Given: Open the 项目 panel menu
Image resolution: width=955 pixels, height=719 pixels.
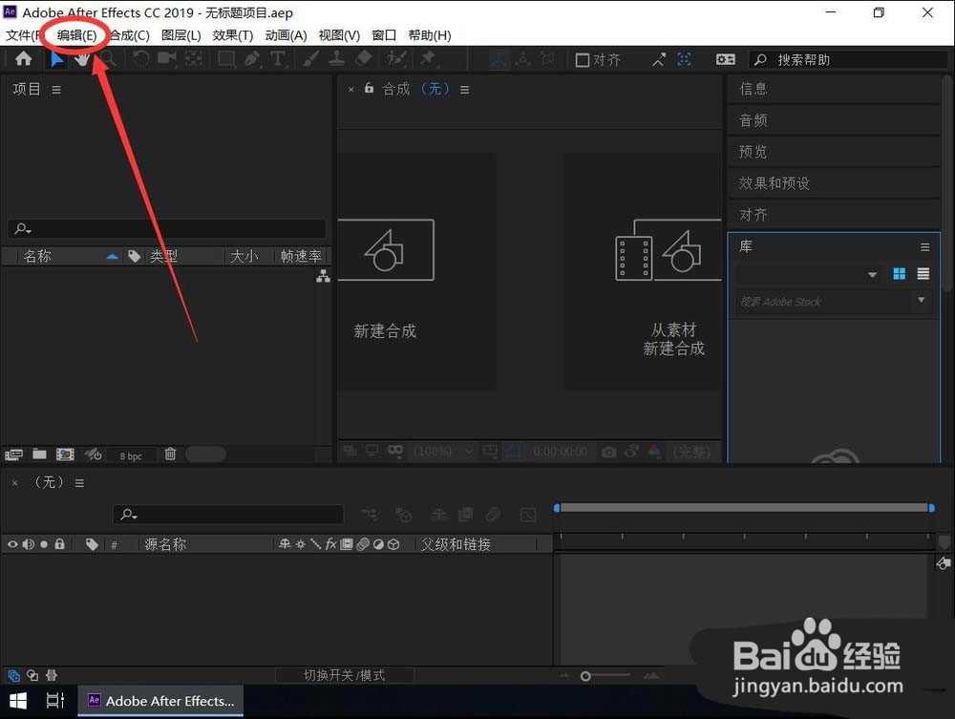Looking at the screenshot, I should [x=56, y=90].
